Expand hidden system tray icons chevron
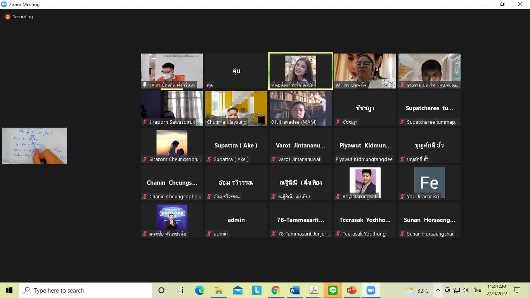 pos(438,290)
